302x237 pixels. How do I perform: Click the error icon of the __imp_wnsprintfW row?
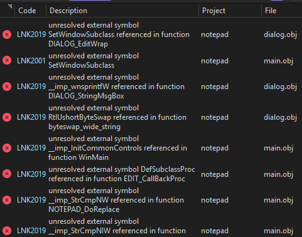pos(7,87)
